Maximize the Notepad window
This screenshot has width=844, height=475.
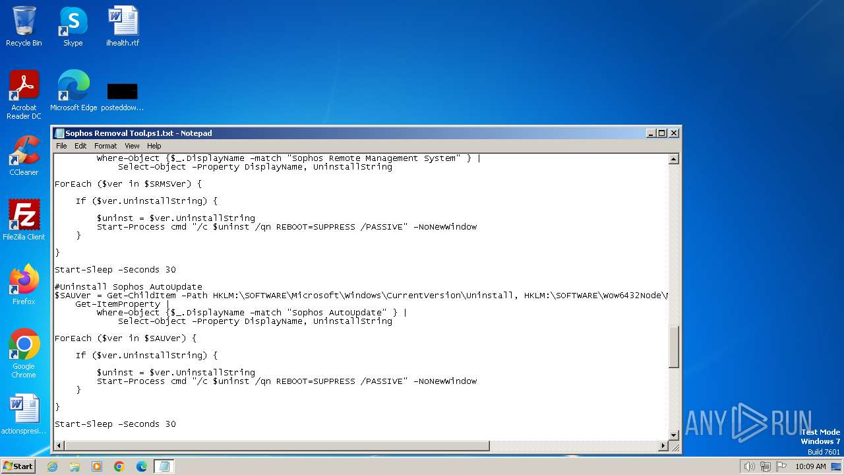tap(662, 133)
